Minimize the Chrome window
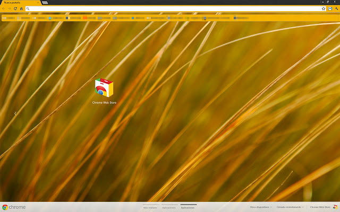 coord(322,2)
